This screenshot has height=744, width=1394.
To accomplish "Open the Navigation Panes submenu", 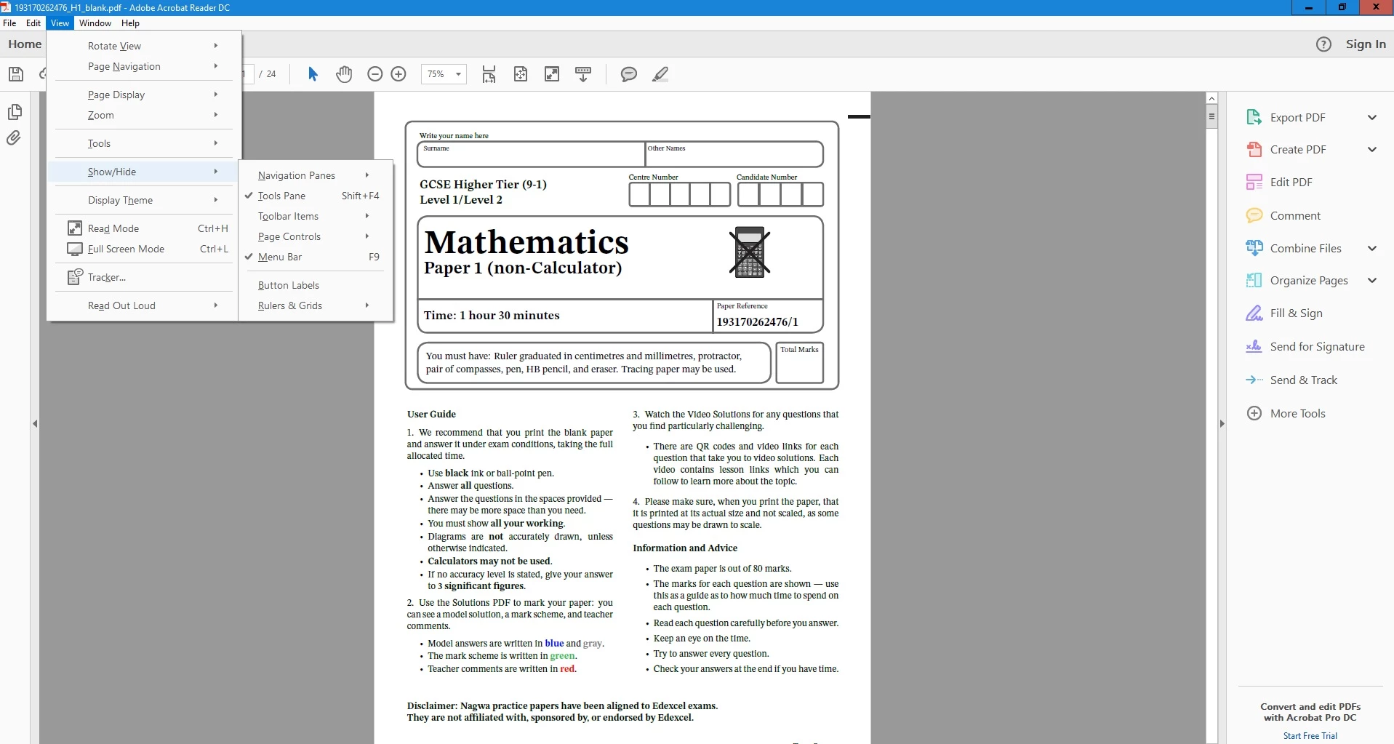I will pos(316,175).
